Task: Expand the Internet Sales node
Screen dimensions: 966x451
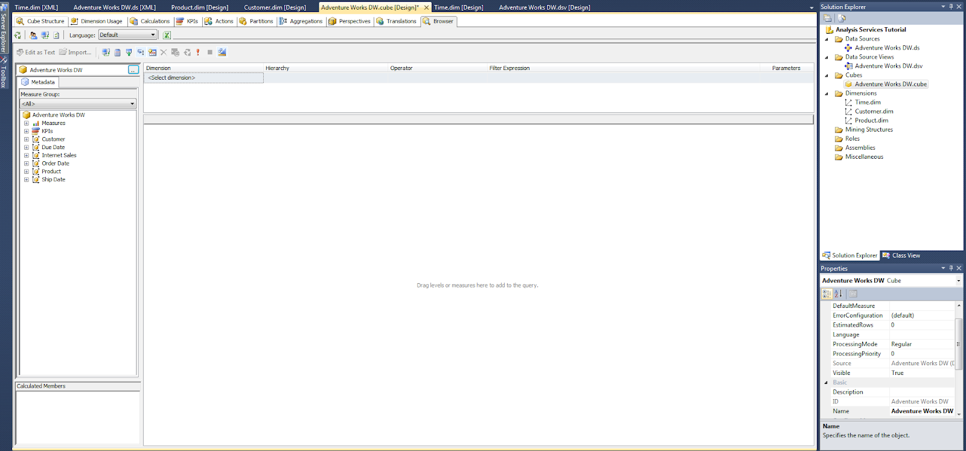Action: pyautogui.click(x=27, y=155)
